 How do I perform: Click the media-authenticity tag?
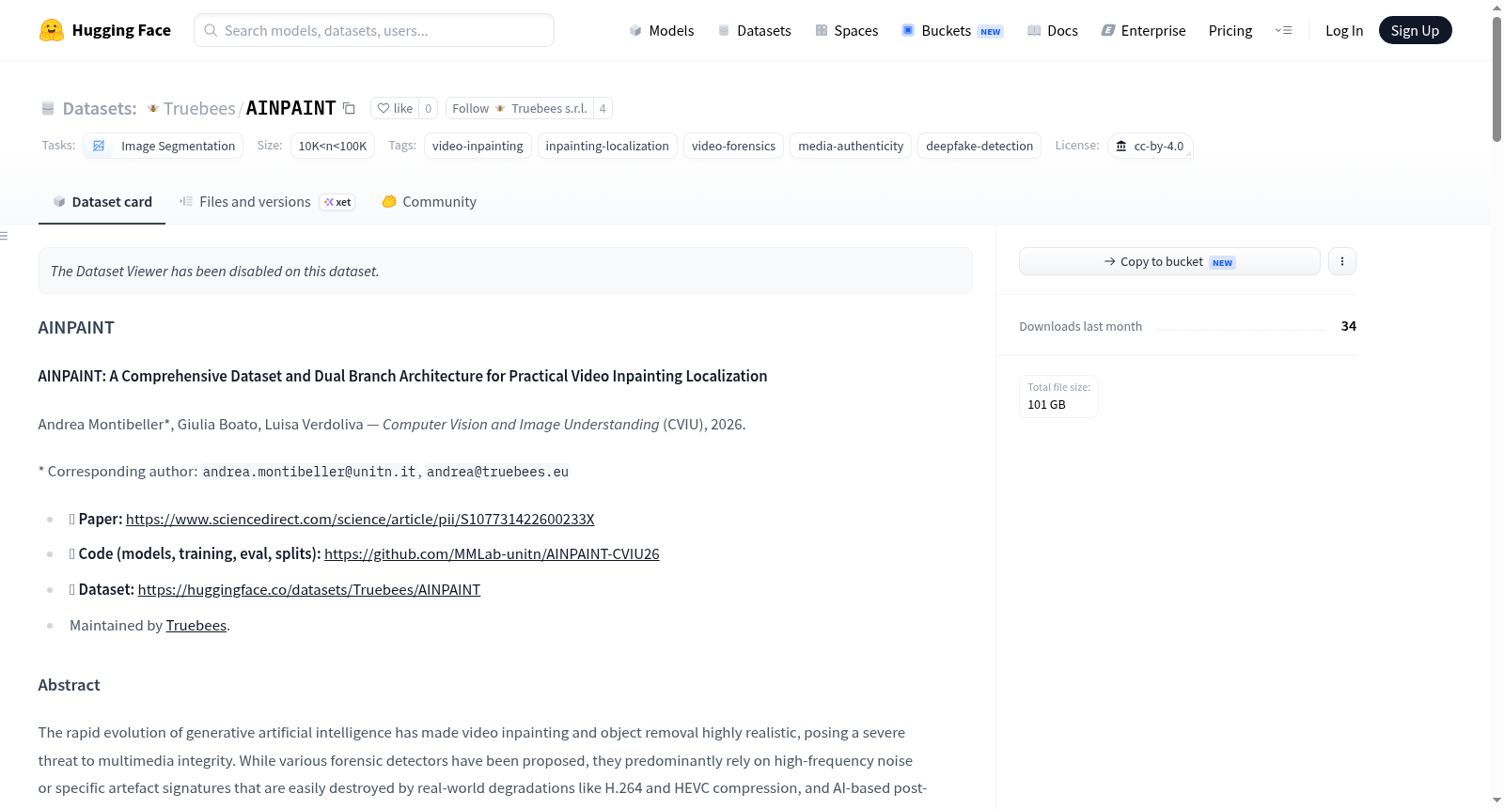point(851,146)
